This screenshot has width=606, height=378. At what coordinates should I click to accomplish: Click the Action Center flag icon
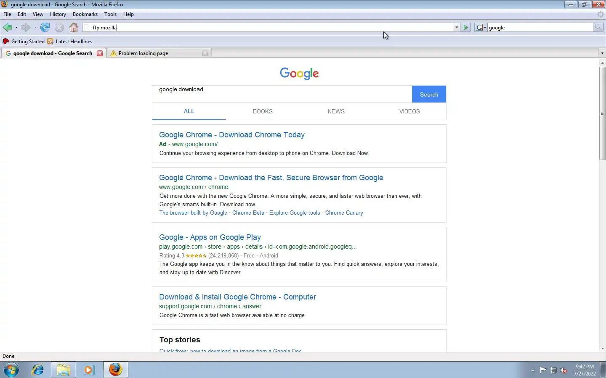[x=543, y=370]
